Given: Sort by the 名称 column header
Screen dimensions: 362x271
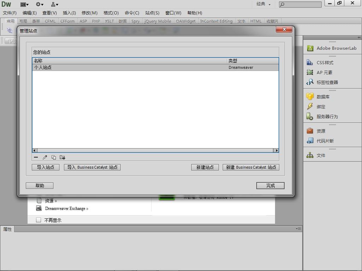Looking at the screenshot, I should 129,61.
